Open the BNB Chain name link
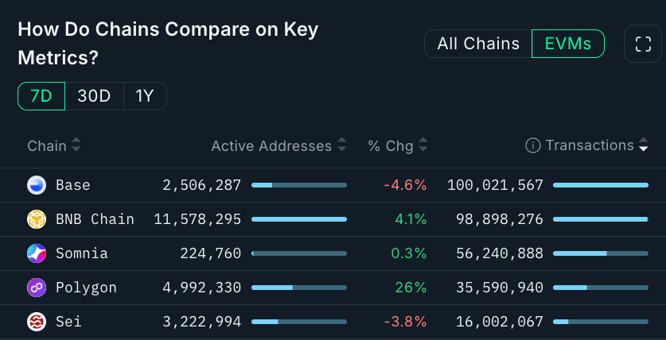Screen dimensions: 666x340 (x=95, y=219)
